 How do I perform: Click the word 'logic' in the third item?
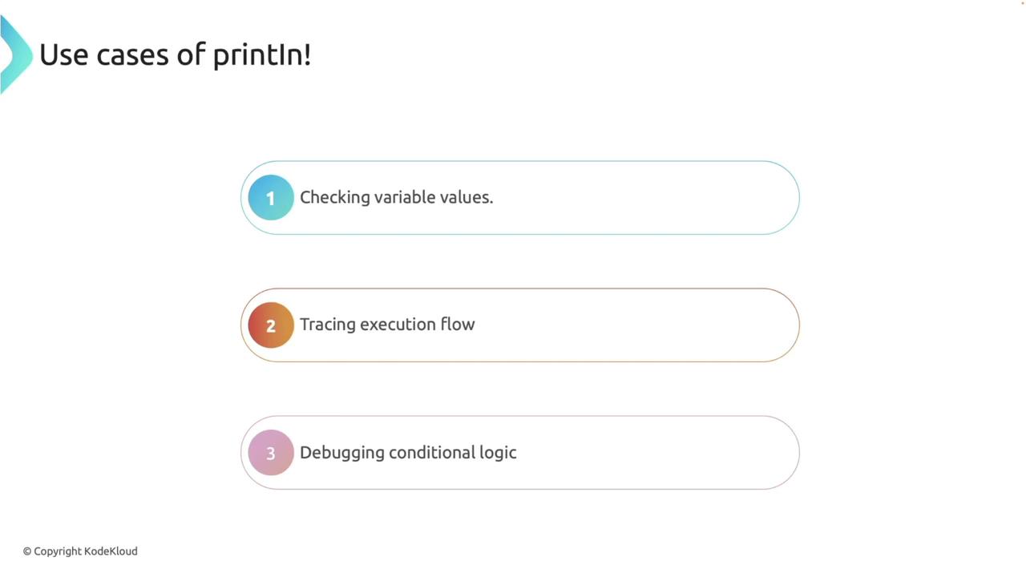[x=498, y=453]
